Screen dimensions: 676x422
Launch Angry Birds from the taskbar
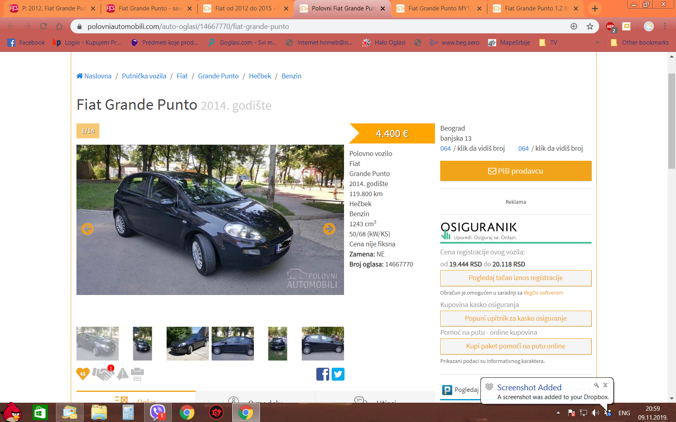12,412
